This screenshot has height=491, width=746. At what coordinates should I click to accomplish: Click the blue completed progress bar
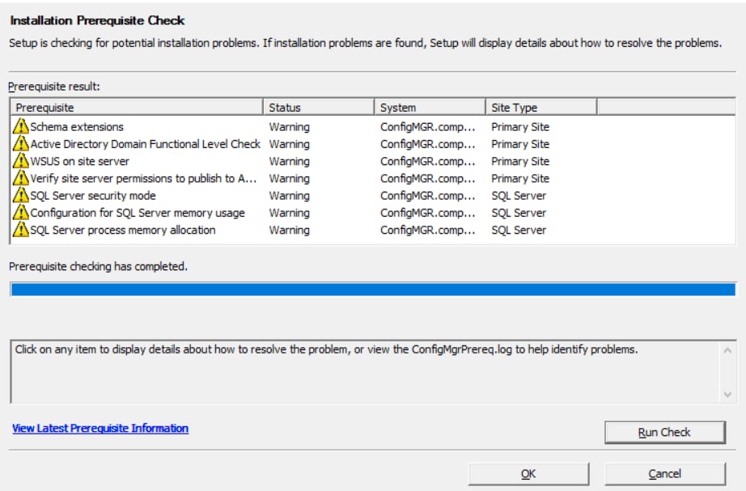tap(373, 290)
